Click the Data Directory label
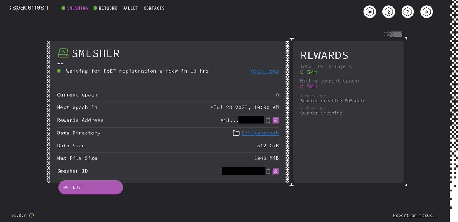458x222 pixels. tap(79, 133)
